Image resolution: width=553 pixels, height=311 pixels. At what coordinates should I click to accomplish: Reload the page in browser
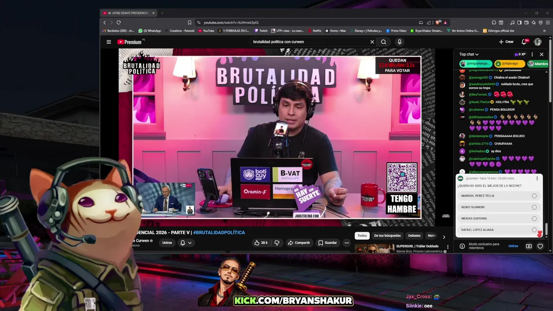click(x=118, y=22)
